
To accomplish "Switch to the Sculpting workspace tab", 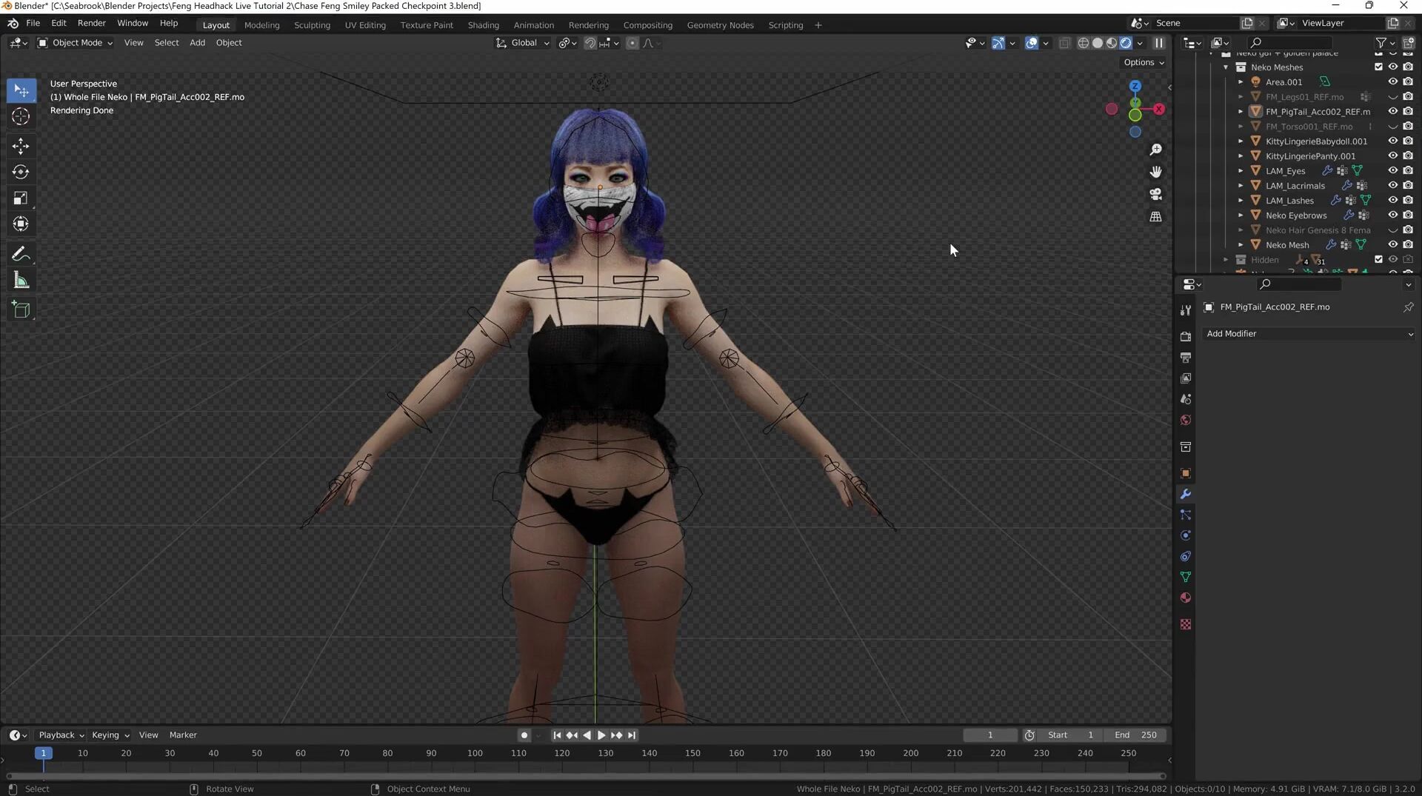I will pos(312,25).
